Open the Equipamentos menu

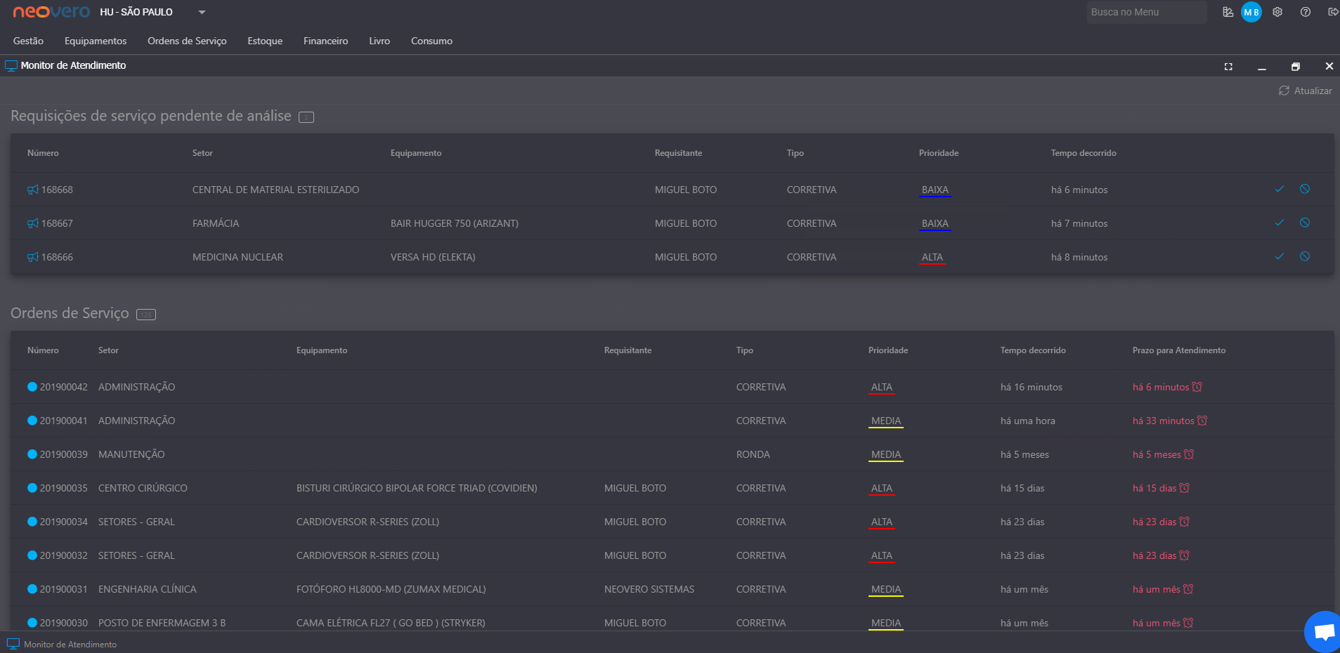click(x=96, y=41)
